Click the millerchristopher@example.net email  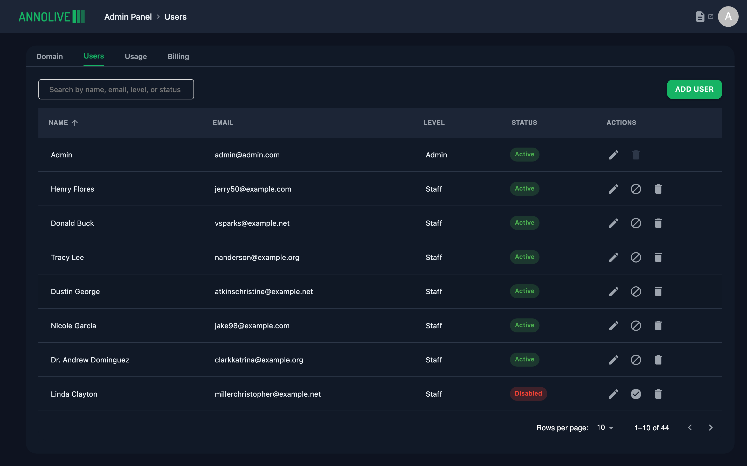(268, 394)
